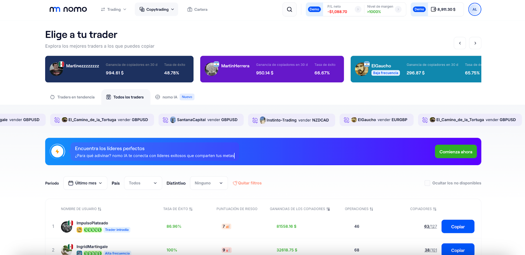This screenshot has height=255, width=525.
Task: Click the >1000% margin level value
Action: tap(374, 12)
